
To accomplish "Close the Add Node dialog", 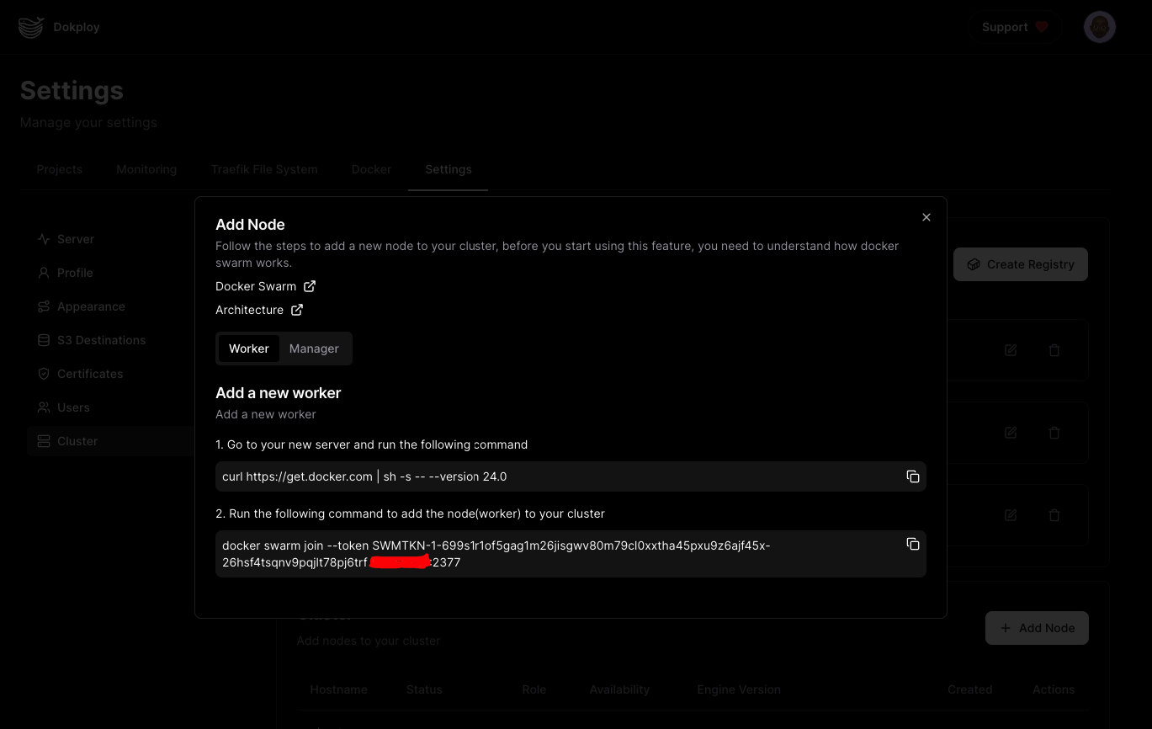I will pyautogui.click(x=926, y=217).
